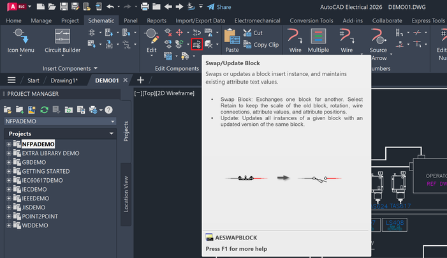Click the Insert Ladder icon
Image resolution: width=447 pixels, height=258 pixels.
(x=399, y=33)
